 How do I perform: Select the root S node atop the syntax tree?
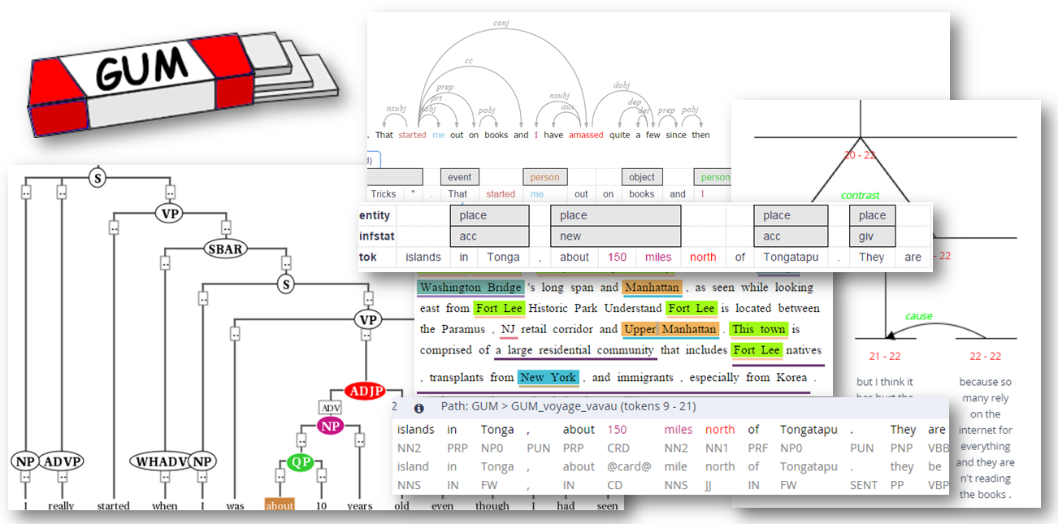98,177
